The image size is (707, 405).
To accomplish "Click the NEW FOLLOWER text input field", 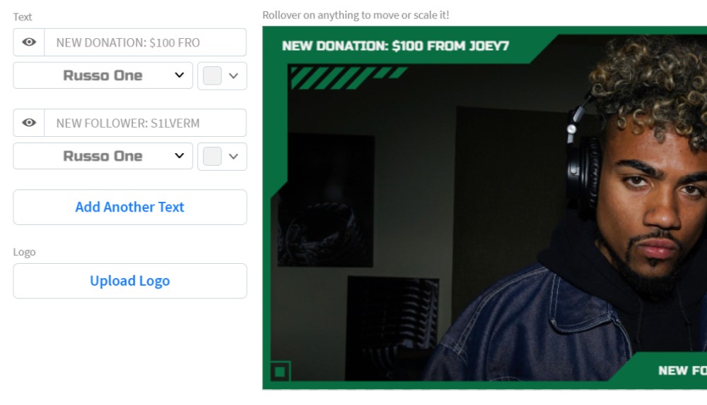I will tap(145, 123).
